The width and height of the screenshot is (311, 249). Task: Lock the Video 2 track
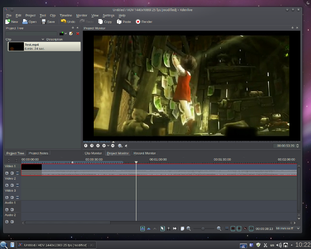(x=7, y=185)
